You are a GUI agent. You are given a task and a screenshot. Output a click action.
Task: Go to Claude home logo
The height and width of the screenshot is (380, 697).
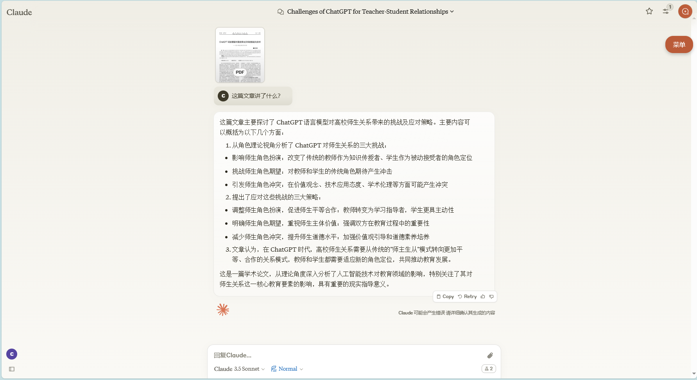coord(19,12)
